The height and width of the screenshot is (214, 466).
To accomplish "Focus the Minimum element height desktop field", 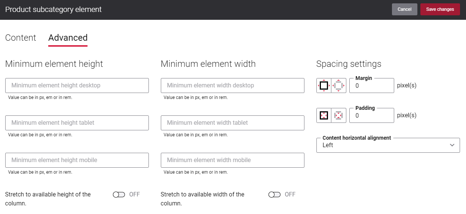I will pos(77,86).
